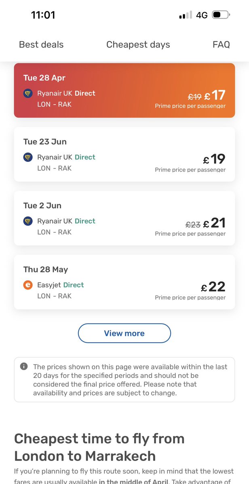Viewport: 249px width, 484px height.
Task: Tap the 11:01 clock in status bar
Action: [43, 15]
